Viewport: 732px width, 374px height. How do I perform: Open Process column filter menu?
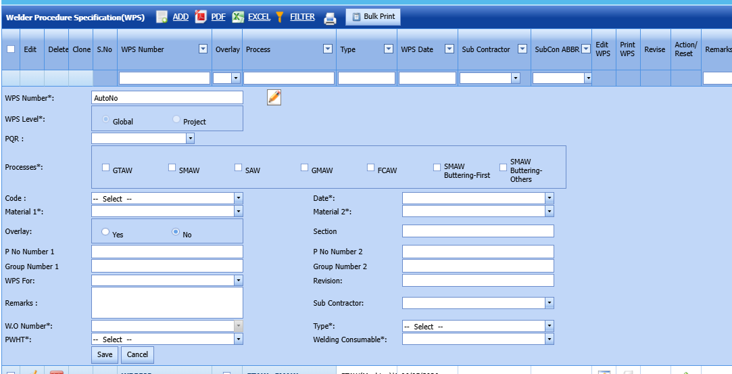click(x=328, y=49)
